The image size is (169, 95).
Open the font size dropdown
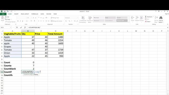coord(31,18)
